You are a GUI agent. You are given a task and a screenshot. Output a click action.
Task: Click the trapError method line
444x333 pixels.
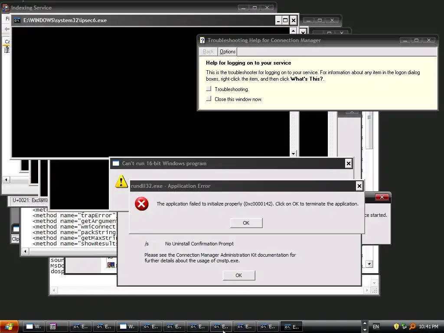[74, 215]
